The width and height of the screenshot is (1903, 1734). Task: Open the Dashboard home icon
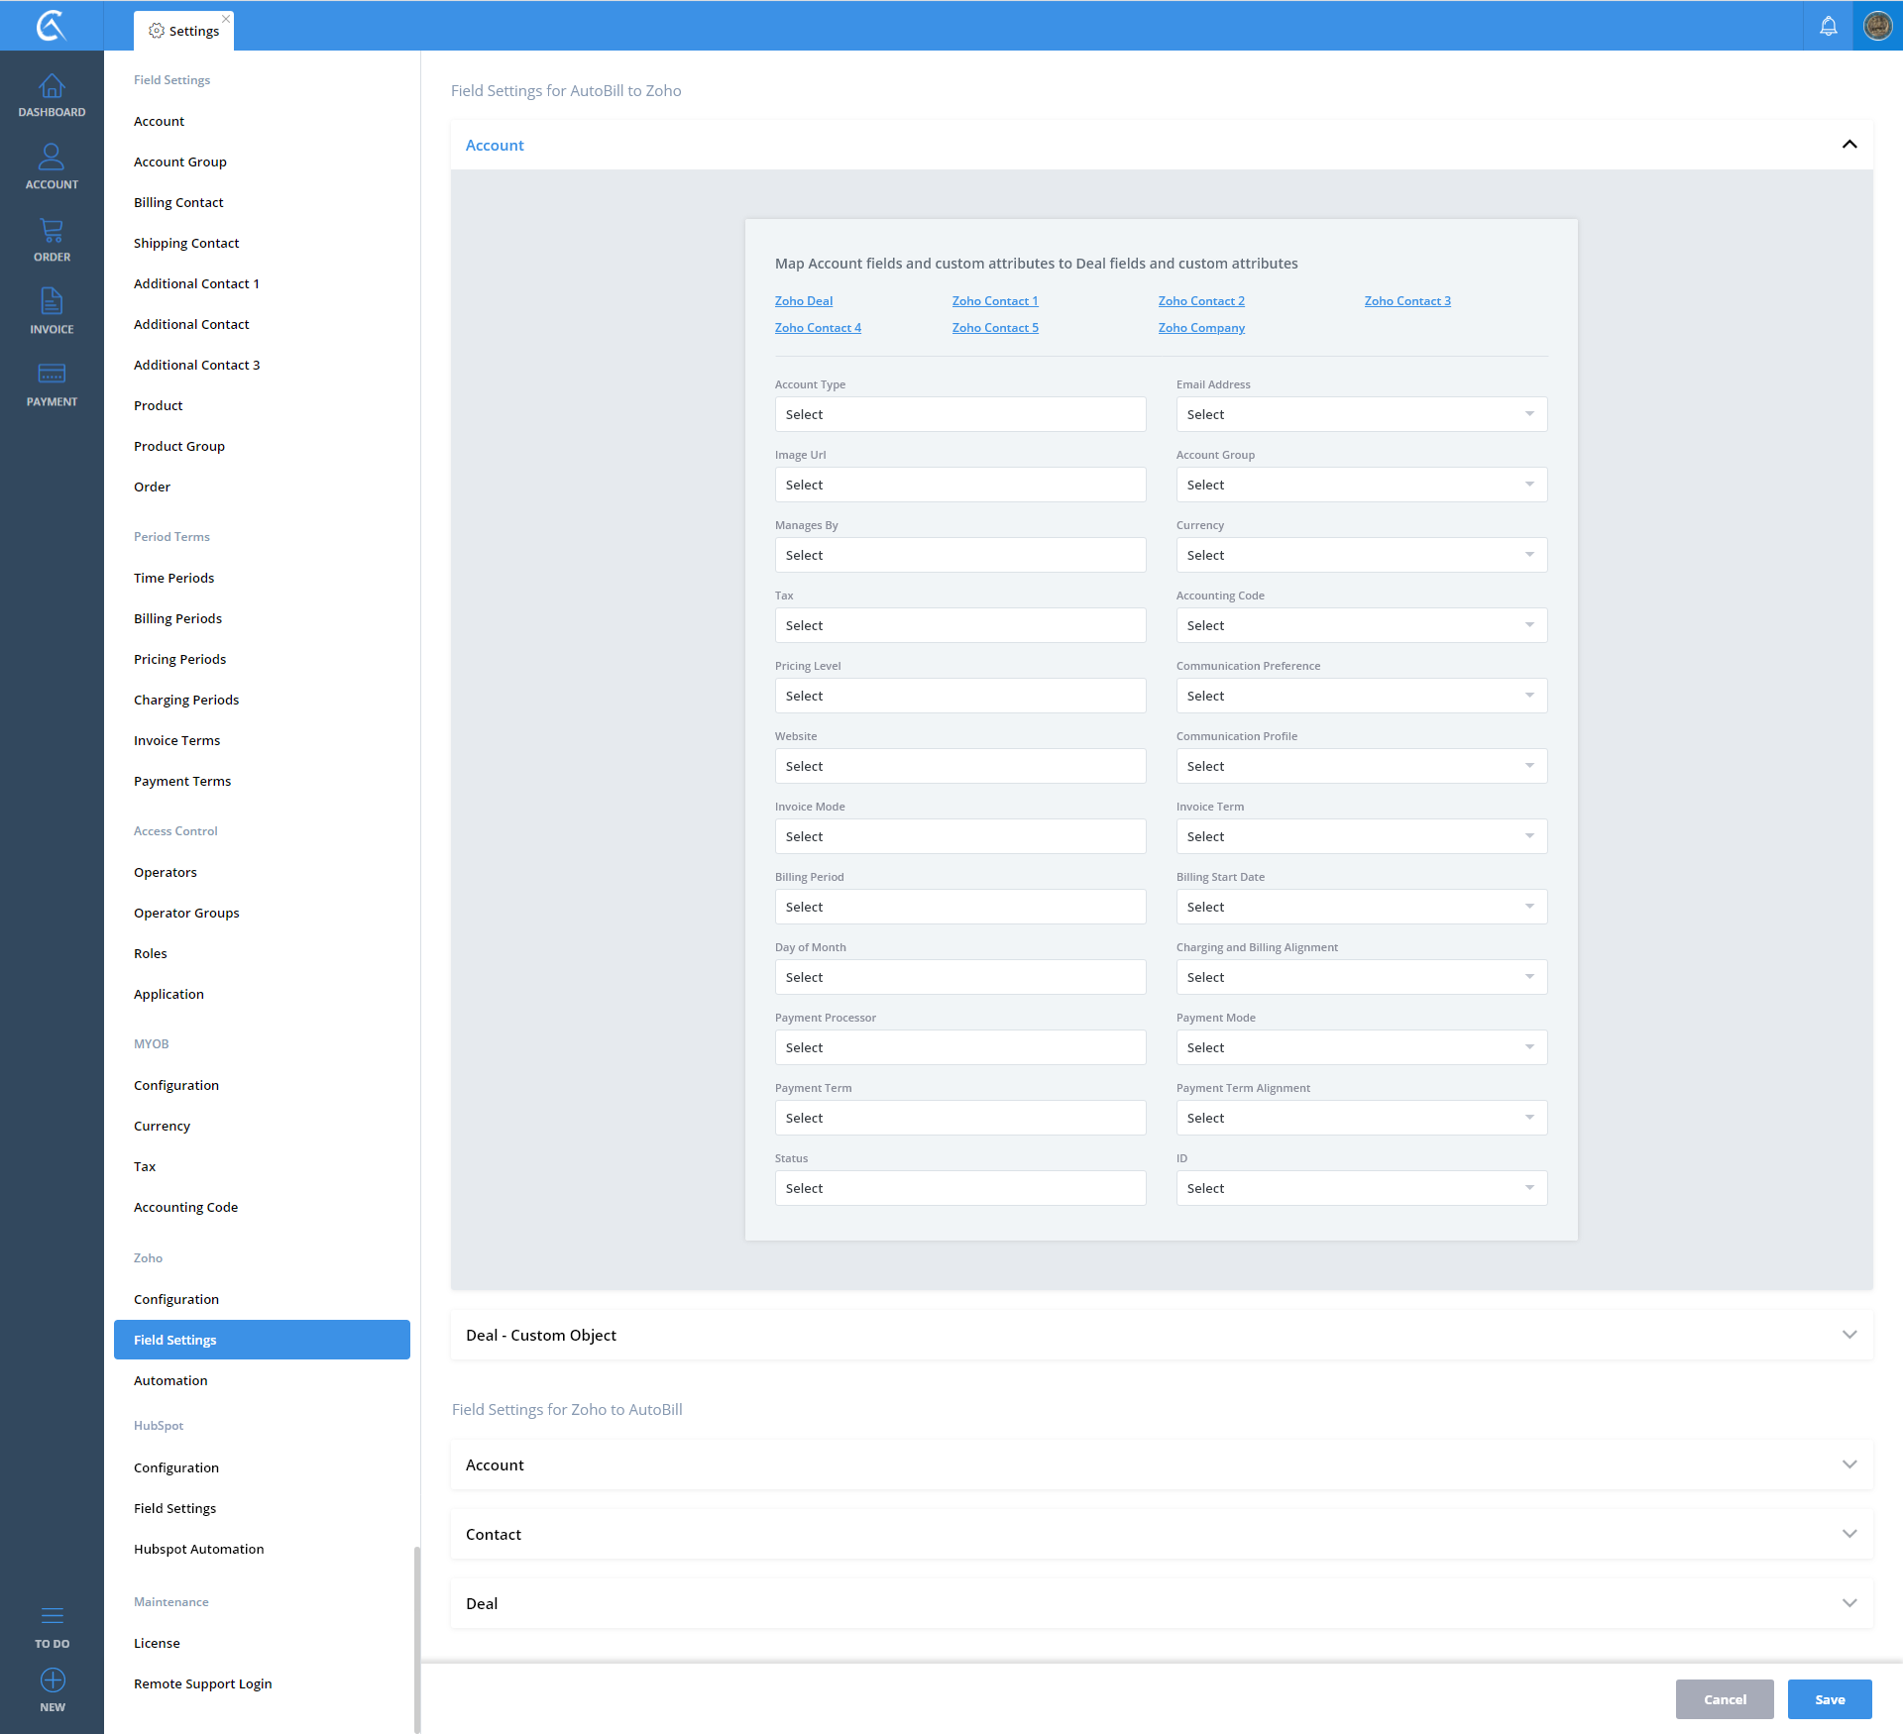click(x=52, y=87)
